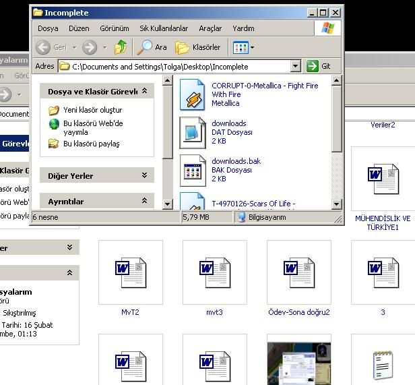Screen dimensions: 415x385
Task: Open the Araçlar menu
Action: pyautogui.click(x=210, y=28)
